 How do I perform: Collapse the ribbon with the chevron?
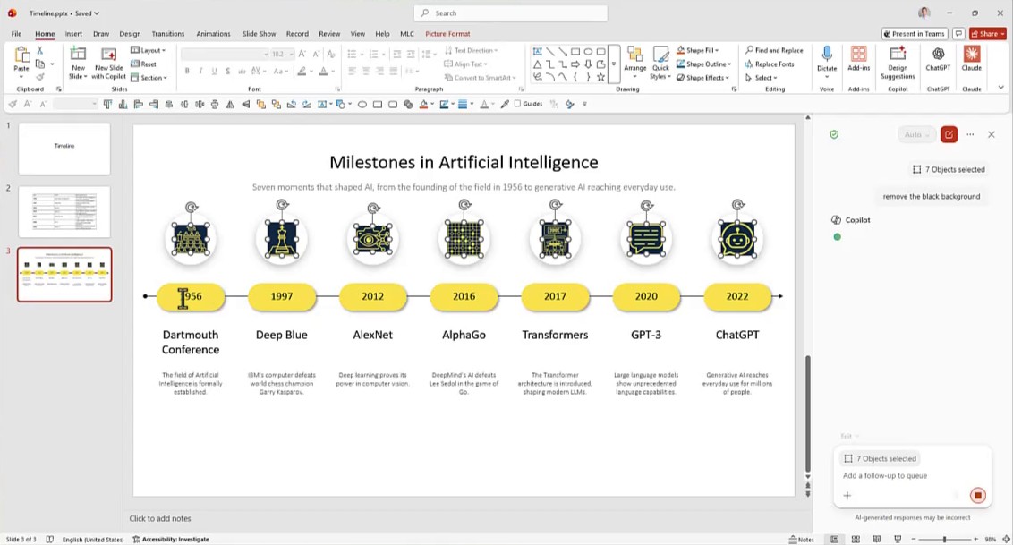click(1001, 88)
